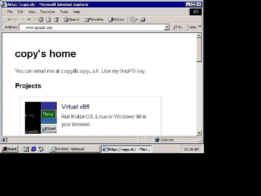This screenshot has height=196, width=261.
Task: Close the Internet Explorer window
Action: (199, 5)
